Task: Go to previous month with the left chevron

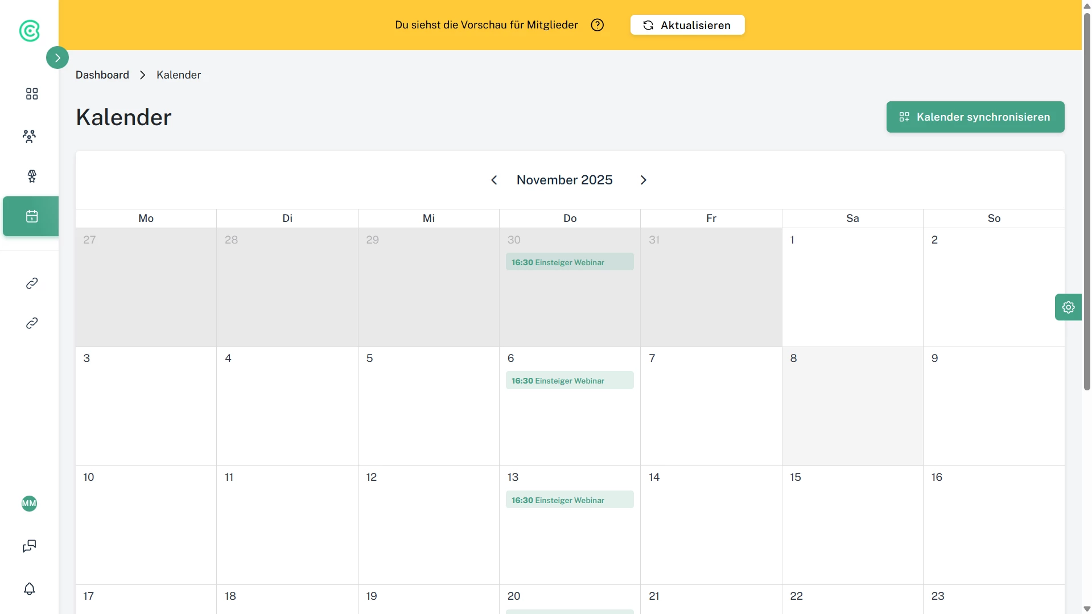Action: (494, 179)
